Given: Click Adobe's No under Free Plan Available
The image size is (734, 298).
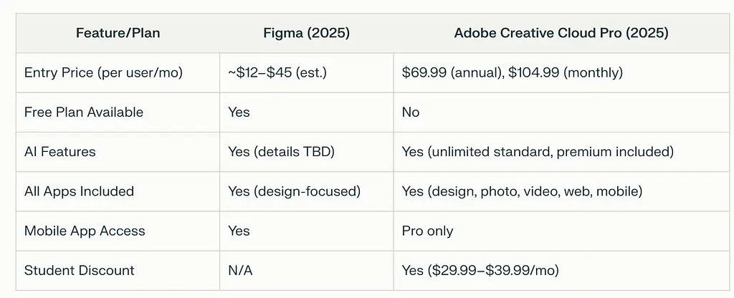Looking at the screenshot, I should coord(411,112).
